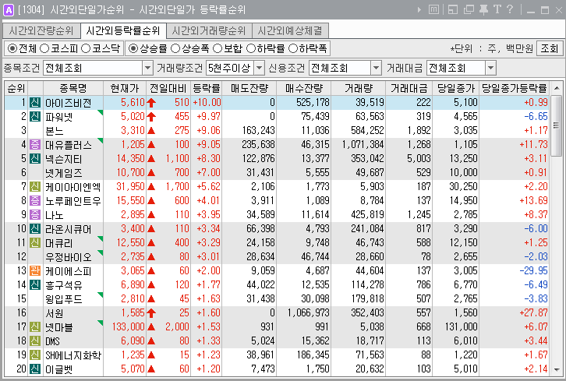Click the 신 badge on 흥구석유 row
Image resolution: width=566 pixels, height=381 pixels.
click(x=35, y=284)
